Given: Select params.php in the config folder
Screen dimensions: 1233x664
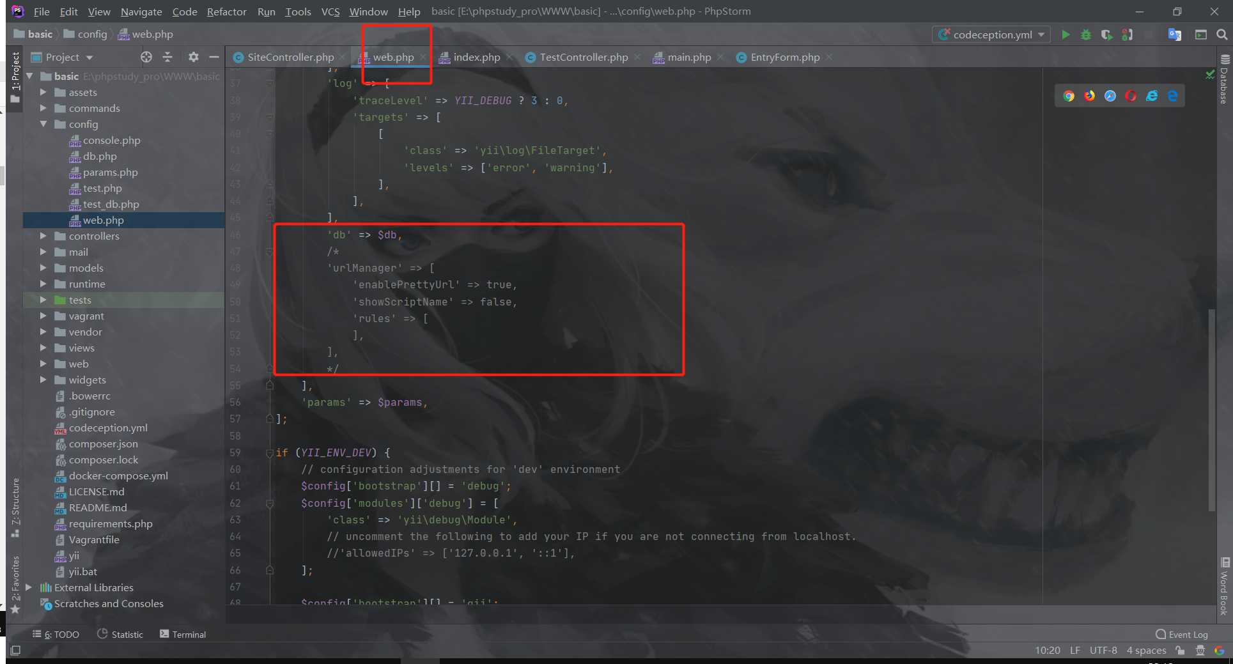Looking at the screenshot, I should click(110, 172).
